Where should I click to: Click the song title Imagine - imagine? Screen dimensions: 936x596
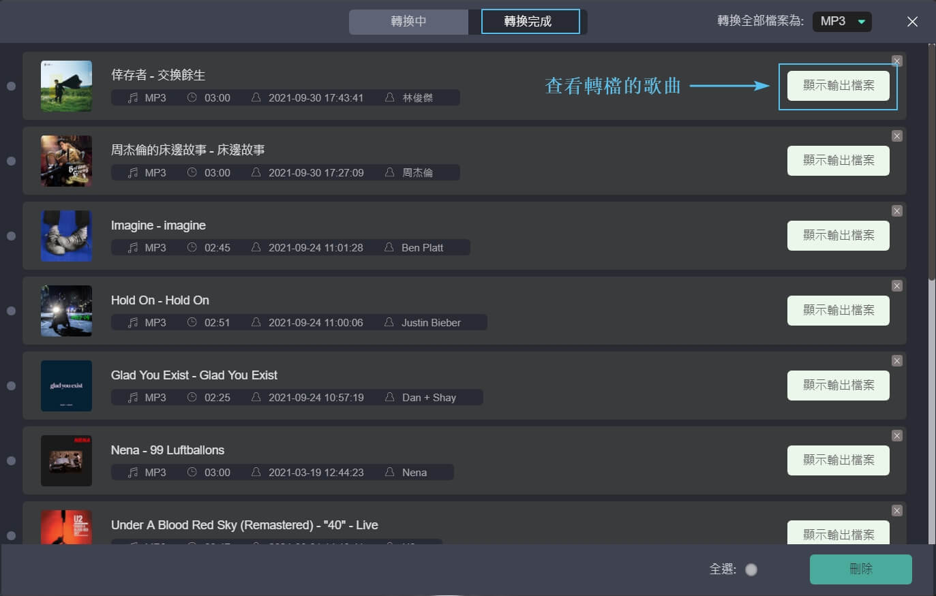tap(158, 225)
